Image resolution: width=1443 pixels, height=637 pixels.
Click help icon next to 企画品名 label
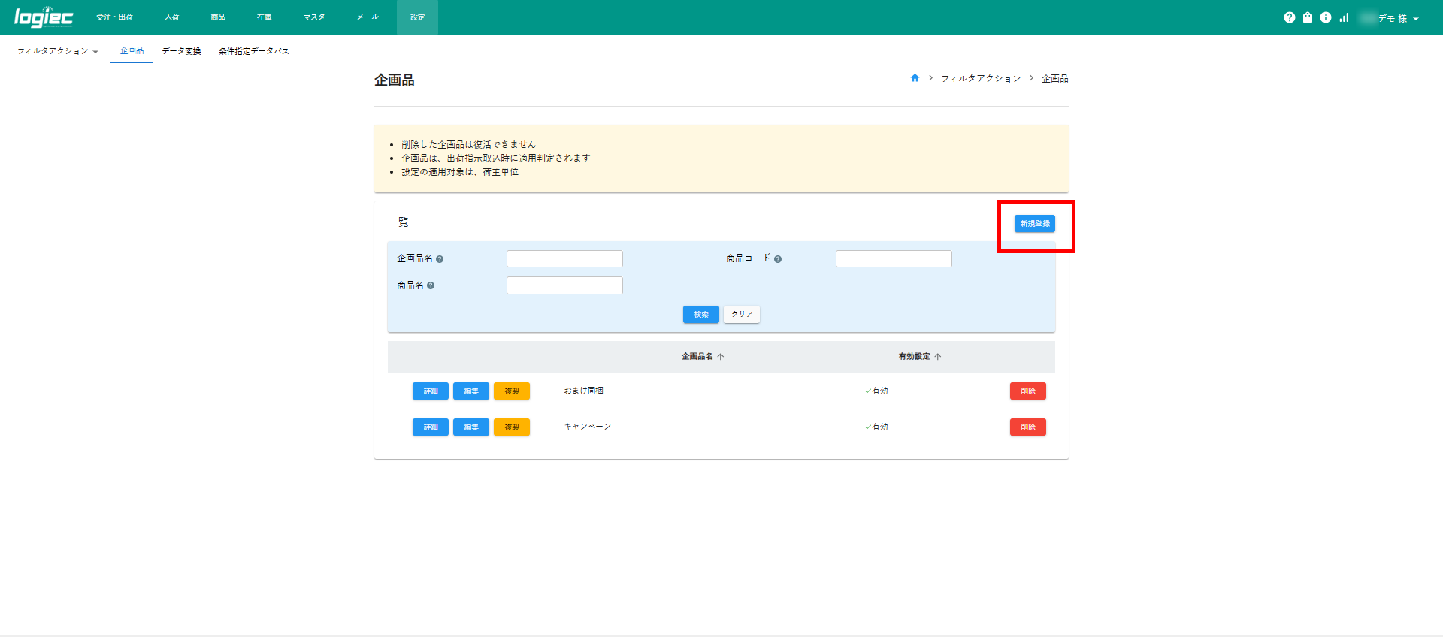[440, 259]
